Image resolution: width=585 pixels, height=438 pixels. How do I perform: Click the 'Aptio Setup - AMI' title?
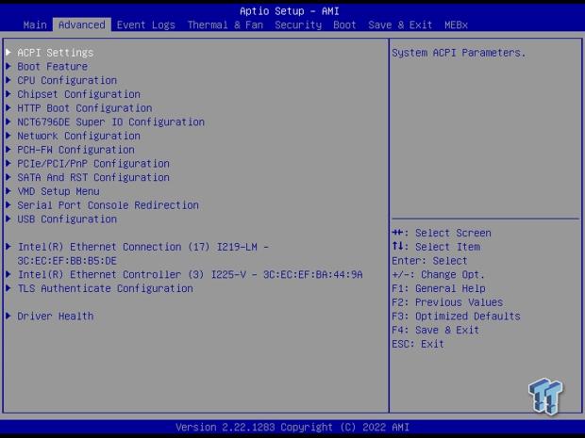pyautogui.click(x=290, y=11)
